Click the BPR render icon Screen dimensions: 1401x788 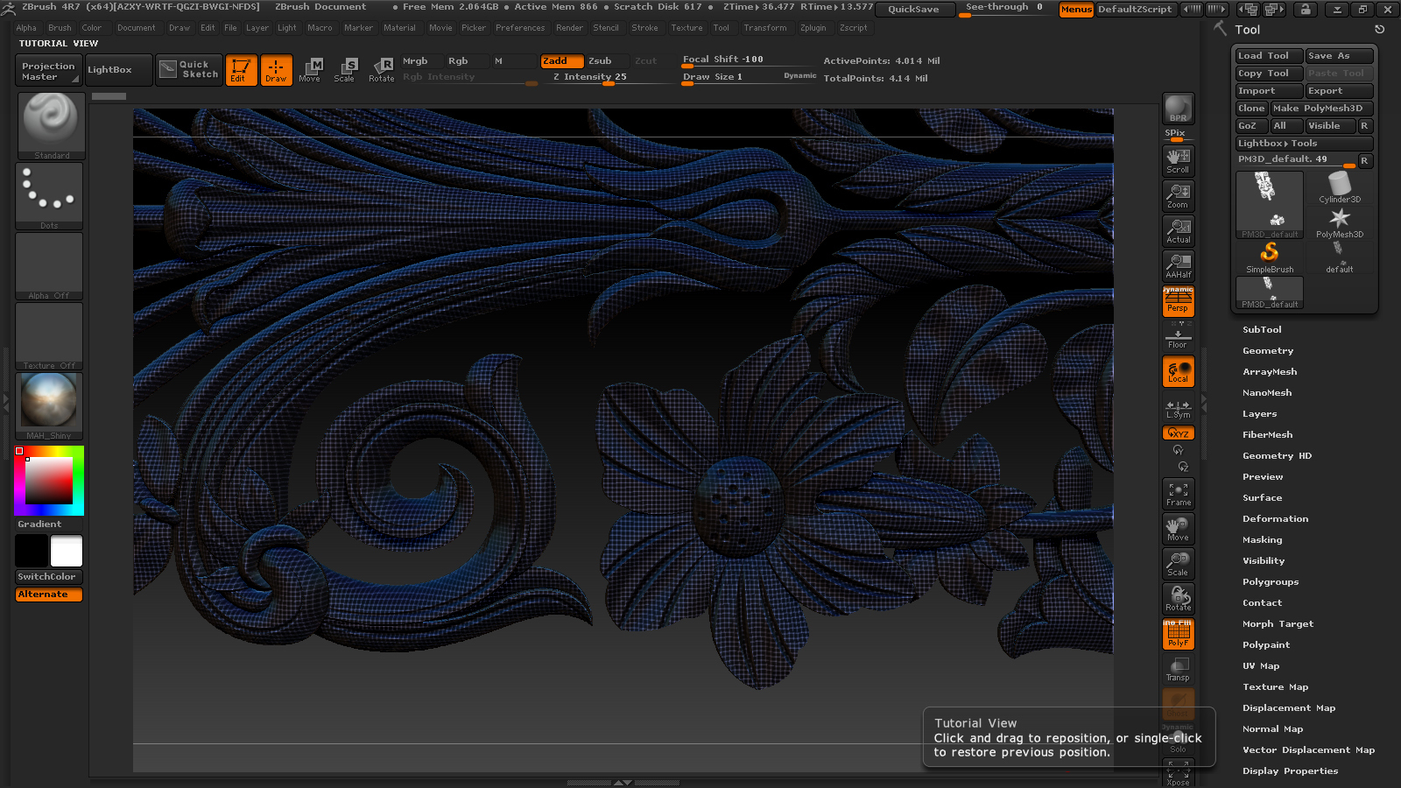pyautogui.click(x=1178, y=109)
